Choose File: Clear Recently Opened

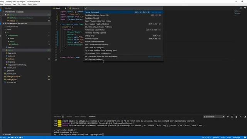point(123,33)
